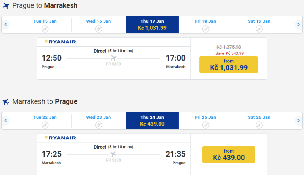The image size is (304, 175).
Task: Click the no-flight icon under Fri 18 Jan
Action: [x=206, y=29]
